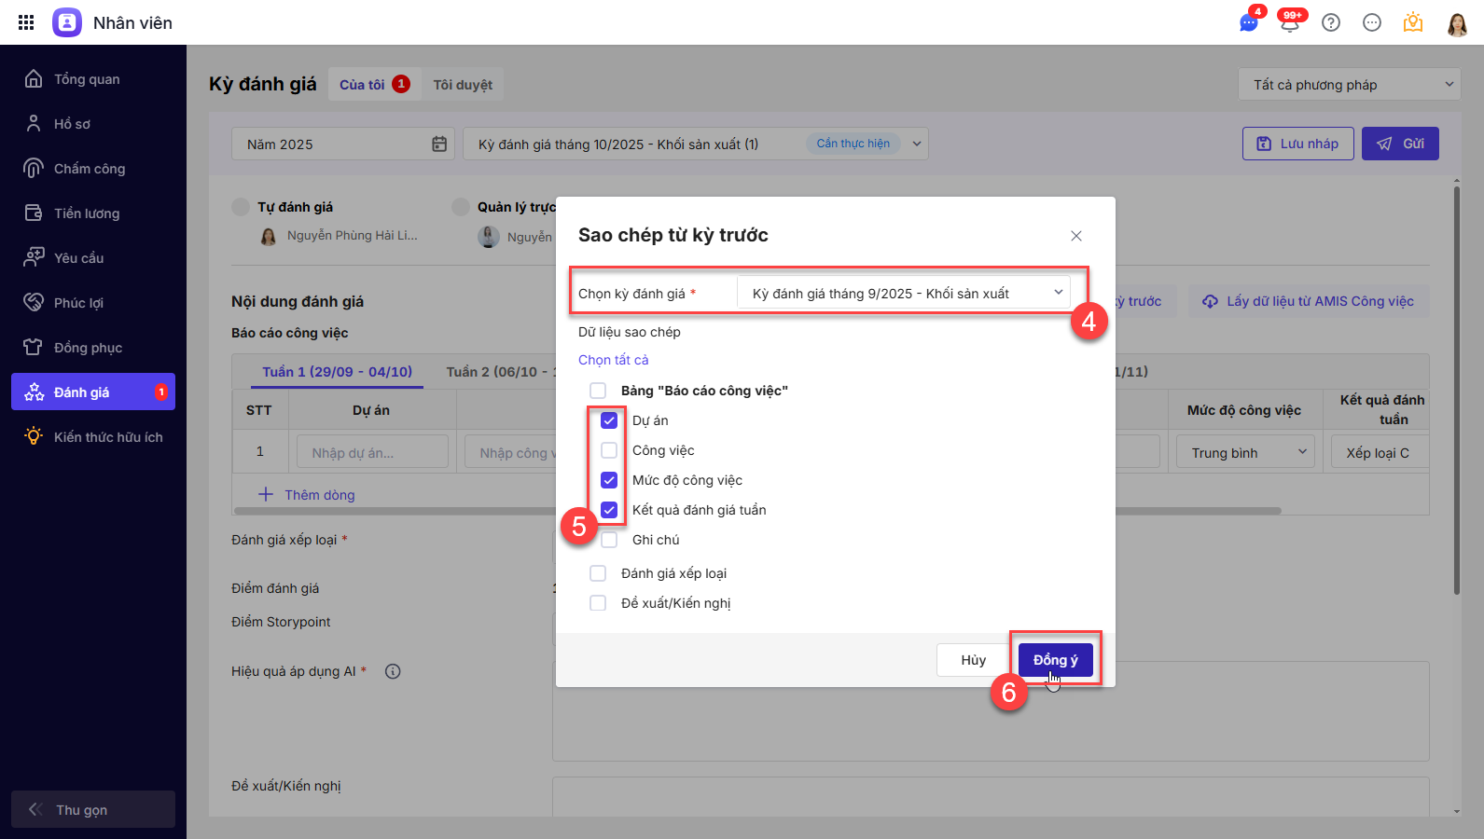Check the Ghi chú checkbox
The image size is (1484, 839).
point(609,540)
